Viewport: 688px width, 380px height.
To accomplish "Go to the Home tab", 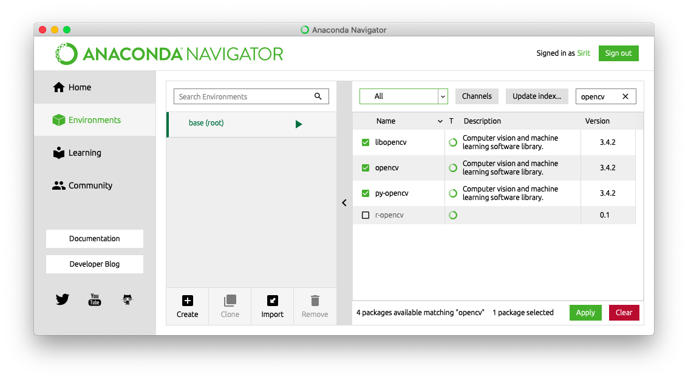I will pyautogui.click(x=95, y=87).
